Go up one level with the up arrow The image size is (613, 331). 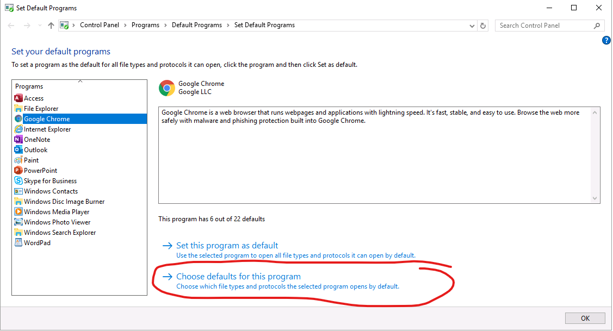[51, 26]
